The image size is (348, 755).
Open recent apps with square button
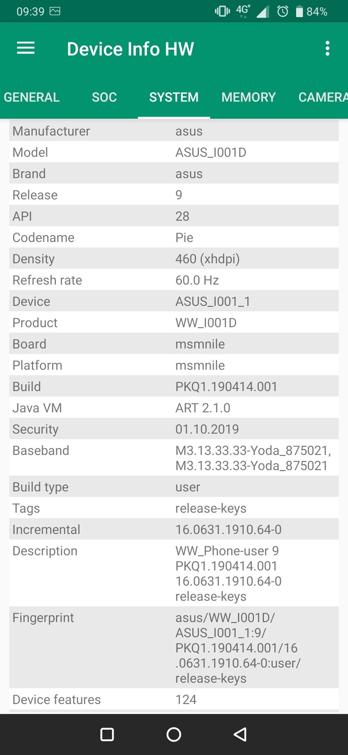(x=107, y=734)
